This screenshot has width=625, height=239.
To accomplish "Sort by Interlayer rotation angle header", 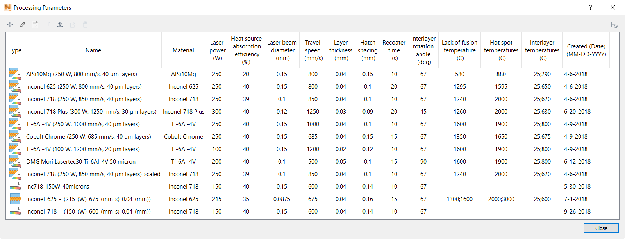I will pyautogui.click(x=423, y=50).
